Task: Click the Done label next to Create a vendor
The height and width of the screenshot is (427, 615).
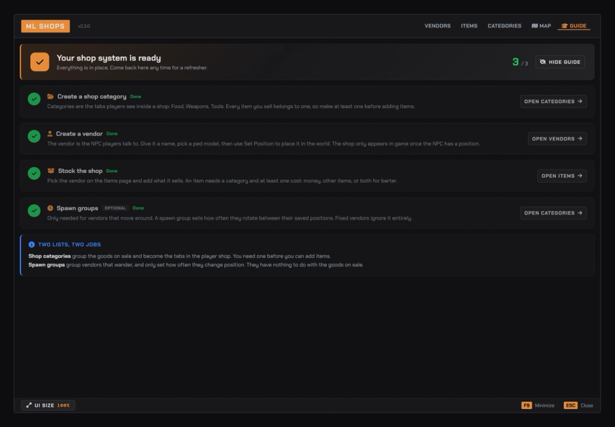Action: (x=111, y=134)
